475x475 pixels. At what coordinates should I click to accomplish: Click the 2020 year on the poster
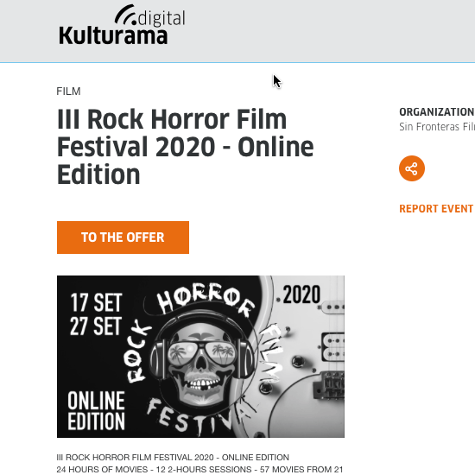[x=301, y=294]
